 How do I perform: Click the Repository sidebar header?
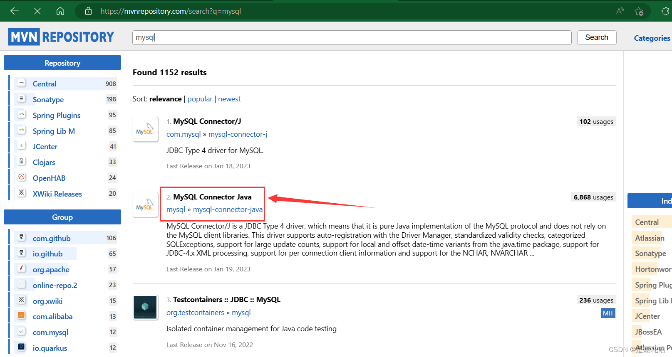62,63
